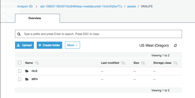Screen dimensions: 195x98
Task: Click the MP4 folder icon
Action: (x=27, y=79)
